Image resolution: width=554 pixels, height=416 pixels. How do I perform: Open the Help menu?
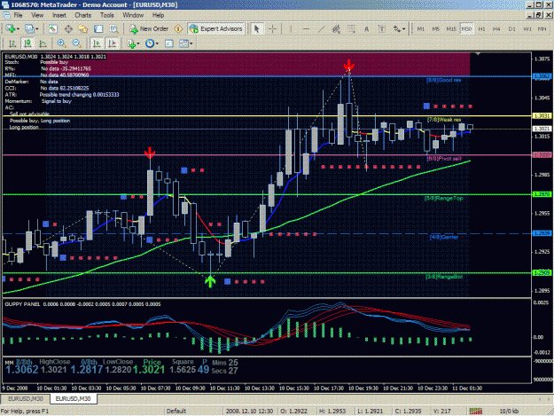click(159, 15)
